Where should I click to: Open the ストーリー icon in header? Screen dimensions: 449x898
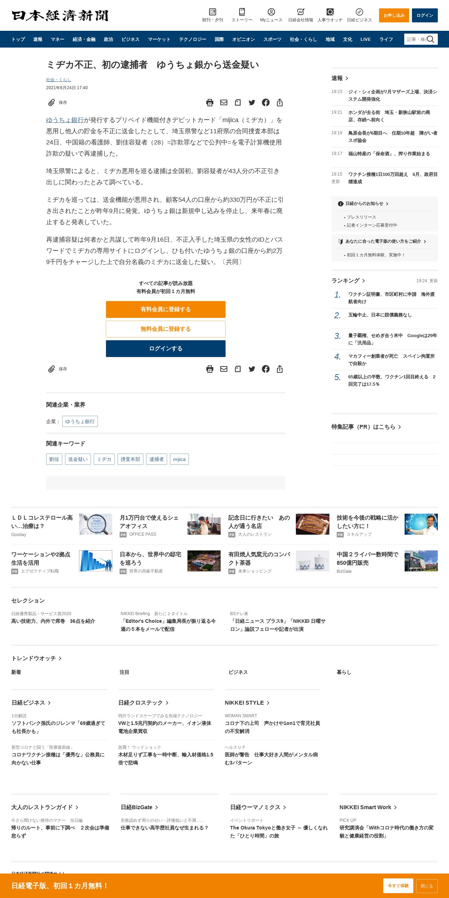[x=242, y=12]
